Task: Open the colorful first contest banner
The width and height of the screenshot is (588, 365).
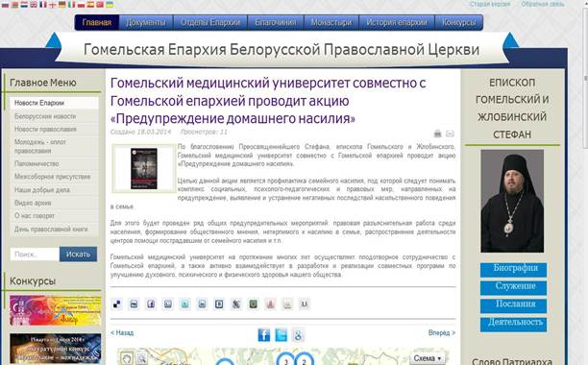Action: 56,310
